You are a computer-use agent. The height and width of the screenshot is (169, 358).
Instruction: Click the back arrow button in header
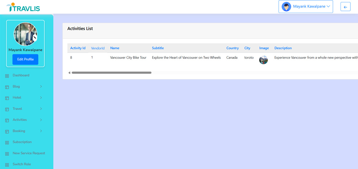[x=345, y=7]
